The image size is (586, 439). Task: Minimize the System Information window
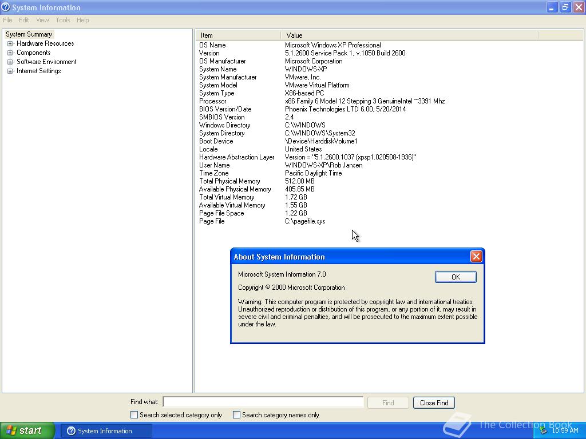click(x=552, y=7)
